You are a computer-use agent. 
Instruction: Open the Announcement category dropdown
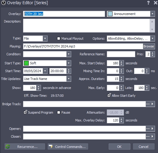coord(152,14)
